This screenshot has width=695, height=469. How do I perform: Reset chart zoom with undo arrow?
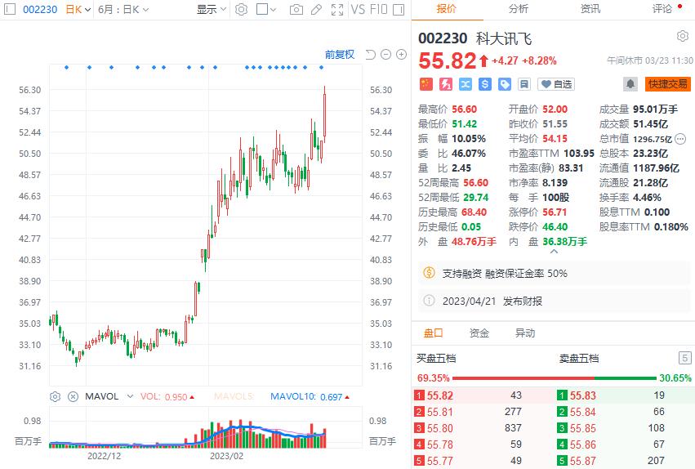pos(371,55)
